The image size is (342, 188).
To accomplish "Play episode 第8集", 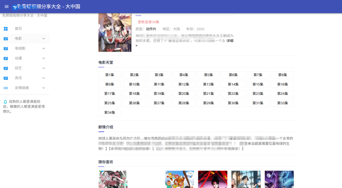I will (283, 75).
